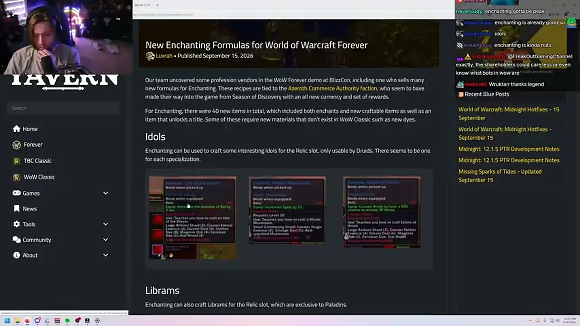This screenshot has width=580, height=326.
Task: Open the Azeroth Commerce Authority faction link
Action: point(333,89)
